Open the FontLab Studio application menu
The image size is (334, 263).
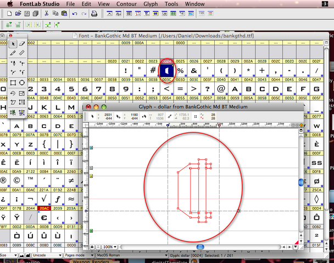40,4
